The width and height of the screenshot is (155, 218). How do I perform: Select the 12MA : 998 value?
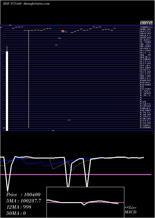19,207
